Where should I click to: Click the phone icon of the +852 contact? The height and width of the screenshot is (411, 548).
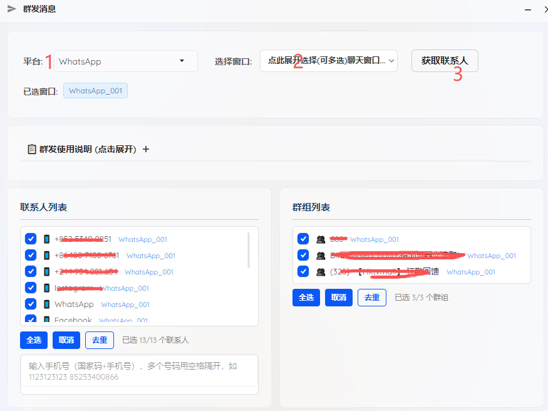[46, 239]
